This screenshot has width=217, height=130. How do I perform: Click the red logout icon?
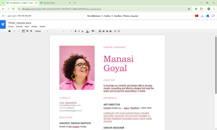213,16
